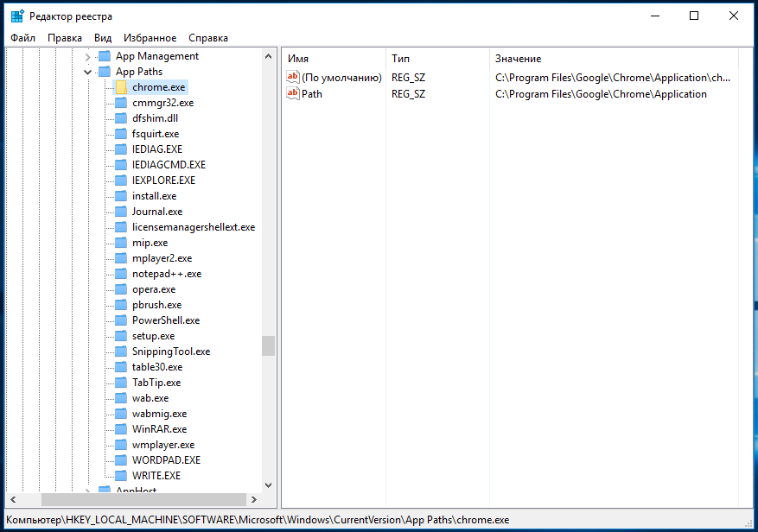Click the install.exe folder icon

pos(121,196)
